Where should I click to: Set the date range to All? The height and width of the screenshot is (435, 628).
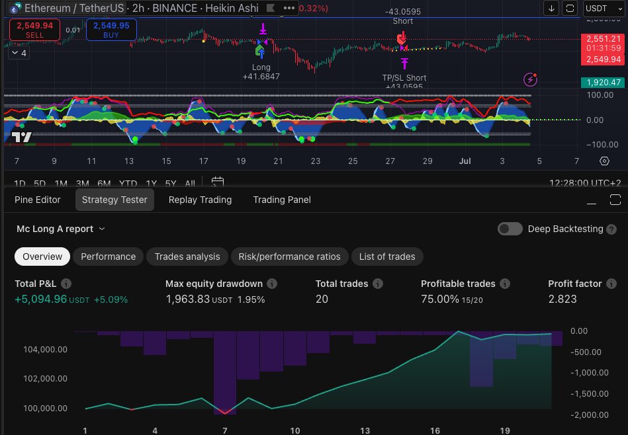(x=190, y=184)
